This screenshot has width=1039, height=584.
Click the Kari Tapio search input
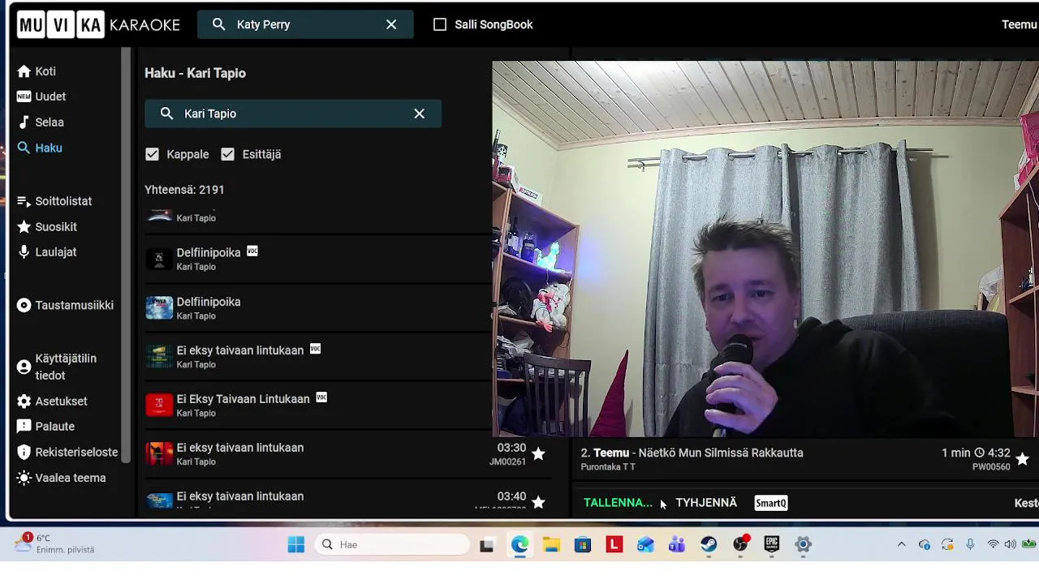293,114
